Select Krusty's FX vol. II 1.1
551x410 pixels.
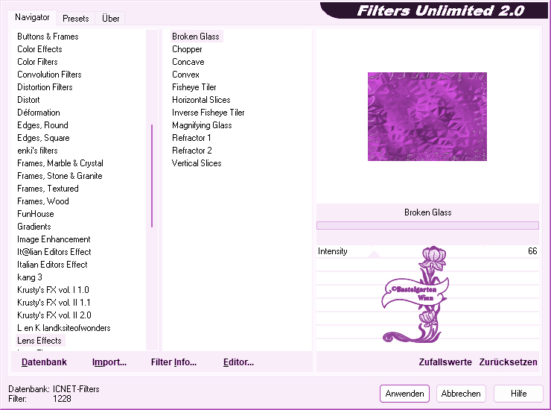point(54,303)
